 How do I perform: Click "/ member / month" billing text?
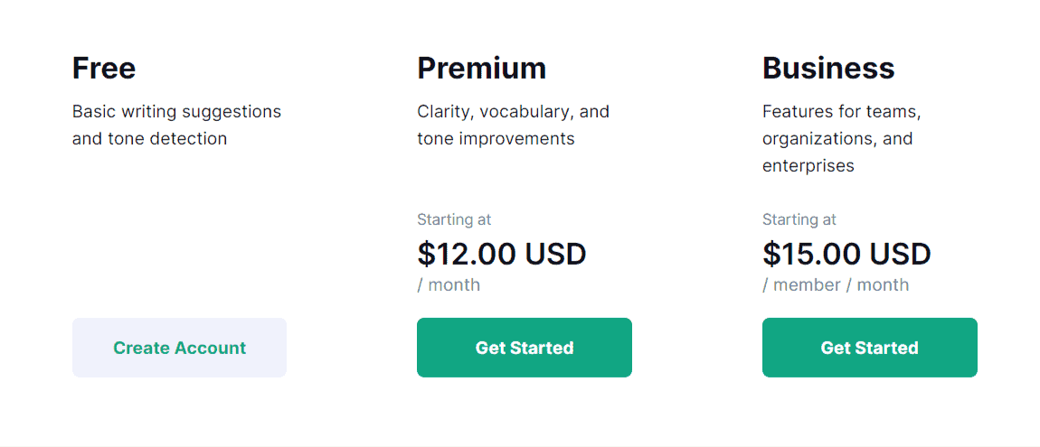click(x=836, y=285)
